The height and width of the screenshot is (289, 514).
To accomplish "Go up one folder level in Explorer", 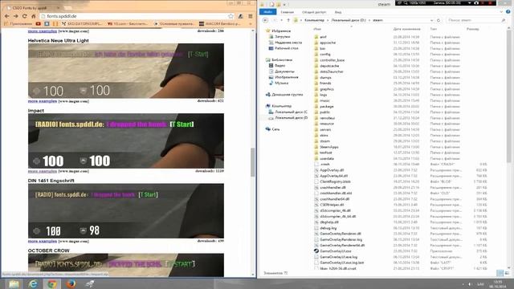I will (288, 20).
